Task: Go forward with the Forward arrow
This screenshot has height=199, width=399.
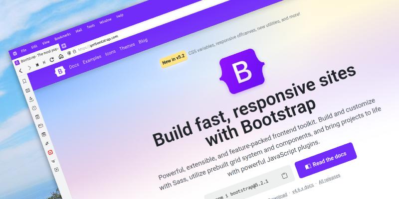Action: tap(29, 68)
